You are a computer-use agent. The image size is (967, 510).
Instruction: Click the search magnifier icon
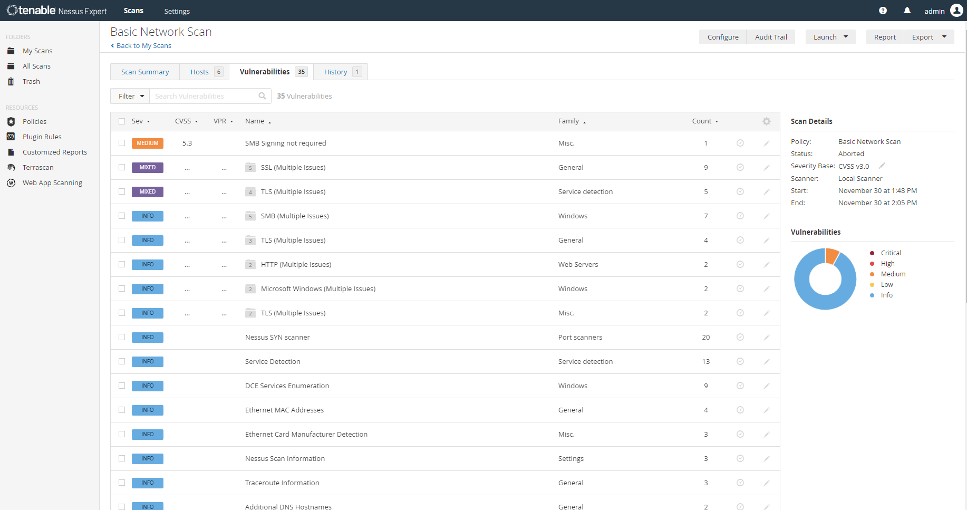(262, 96)
